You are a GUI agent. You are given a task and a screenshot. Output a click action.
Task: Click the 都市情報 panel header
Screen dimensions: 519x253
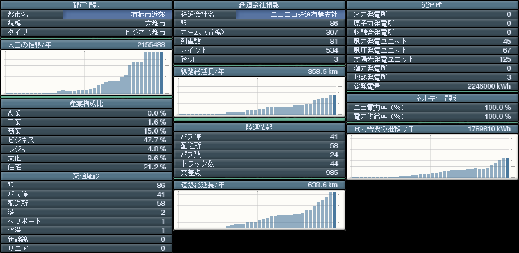pos(86,5)
